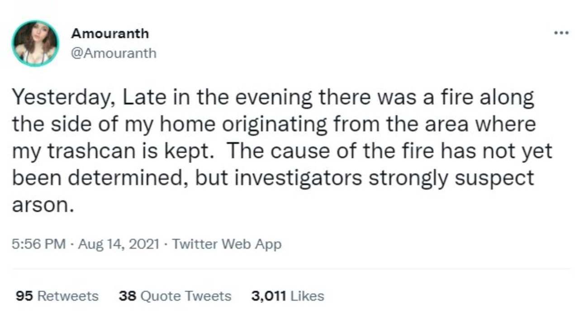Click the @Amouranth handle
The width and height of the screenshot is (579, 325).
click(x=114, y=53)
